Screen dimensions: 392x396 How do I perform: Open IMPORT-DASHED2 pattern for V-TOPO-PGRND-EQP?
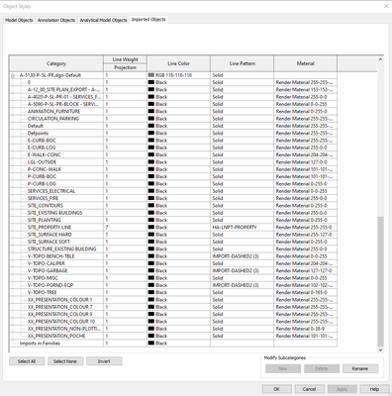[x=242, y=285]
